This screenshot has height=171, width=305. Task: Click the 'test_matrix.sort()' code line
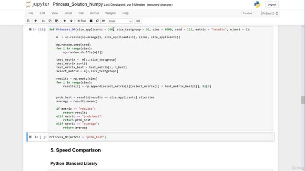point(71,63)
